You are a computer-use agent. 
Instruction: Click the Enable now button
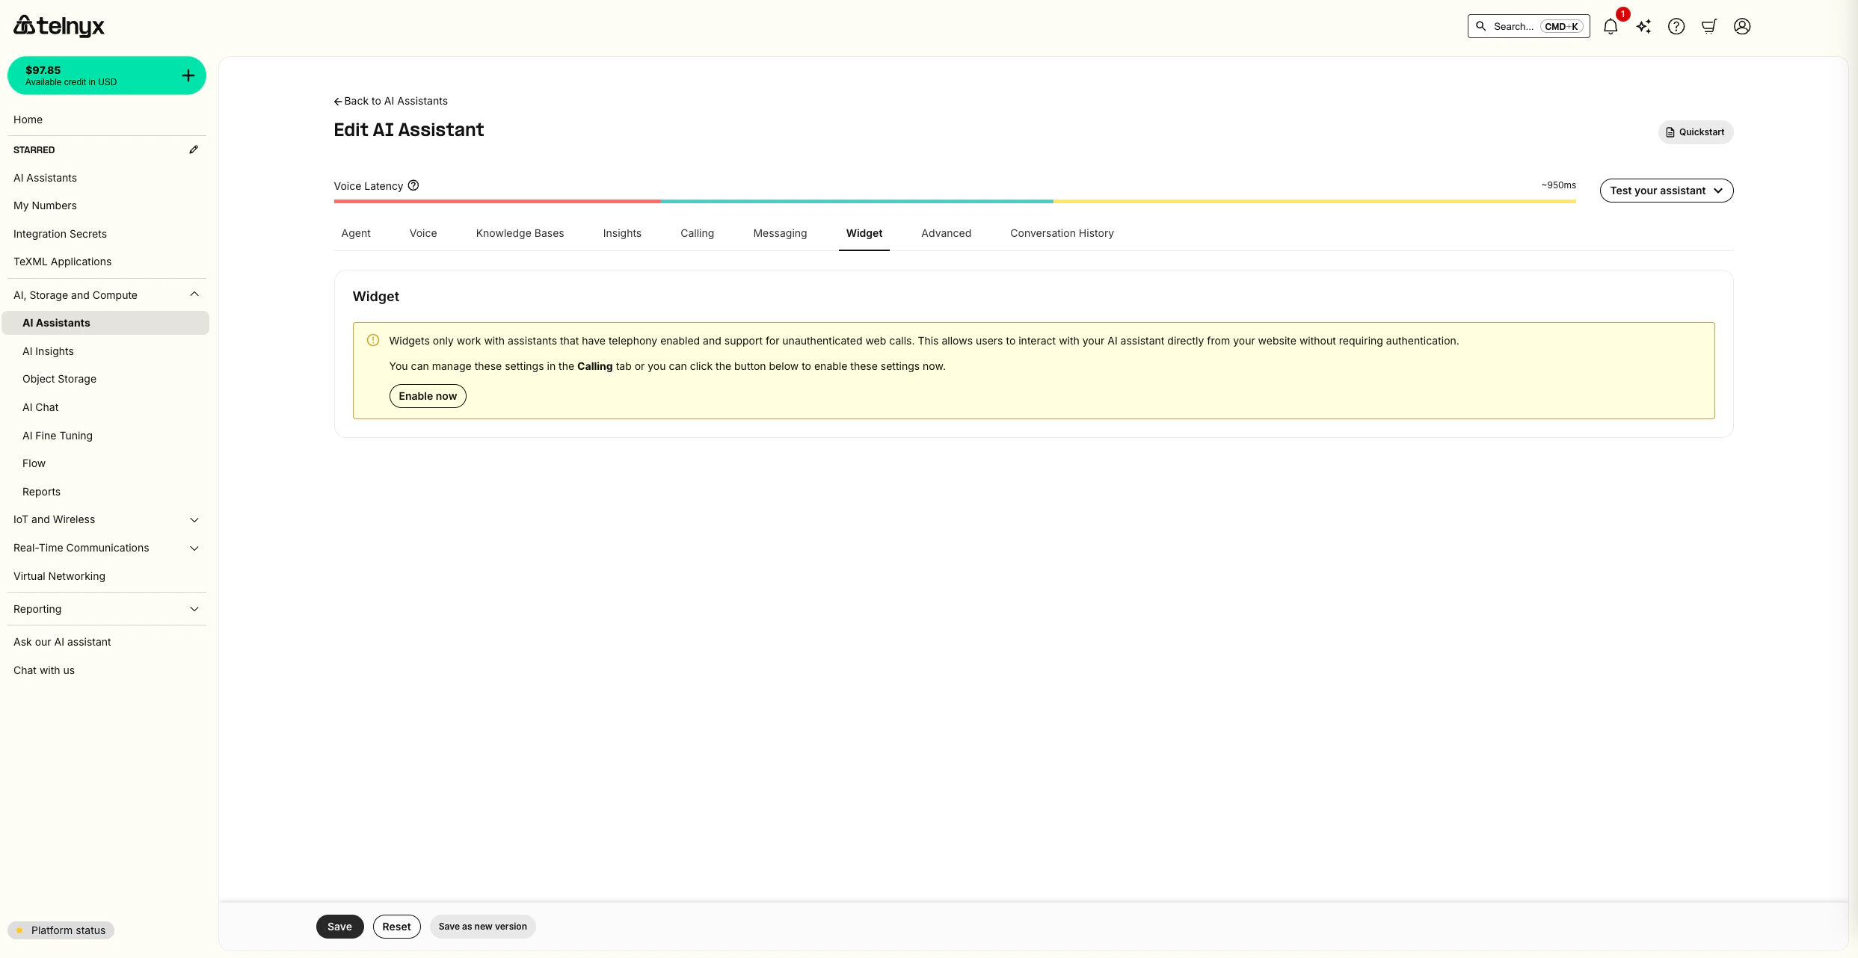point(428,396)
